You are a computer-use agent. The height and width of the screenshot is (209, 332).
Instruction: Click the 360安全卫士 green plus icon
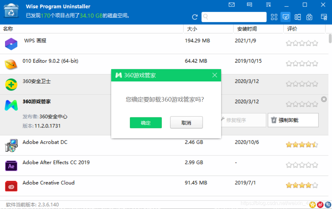click(x=11, y=84)
